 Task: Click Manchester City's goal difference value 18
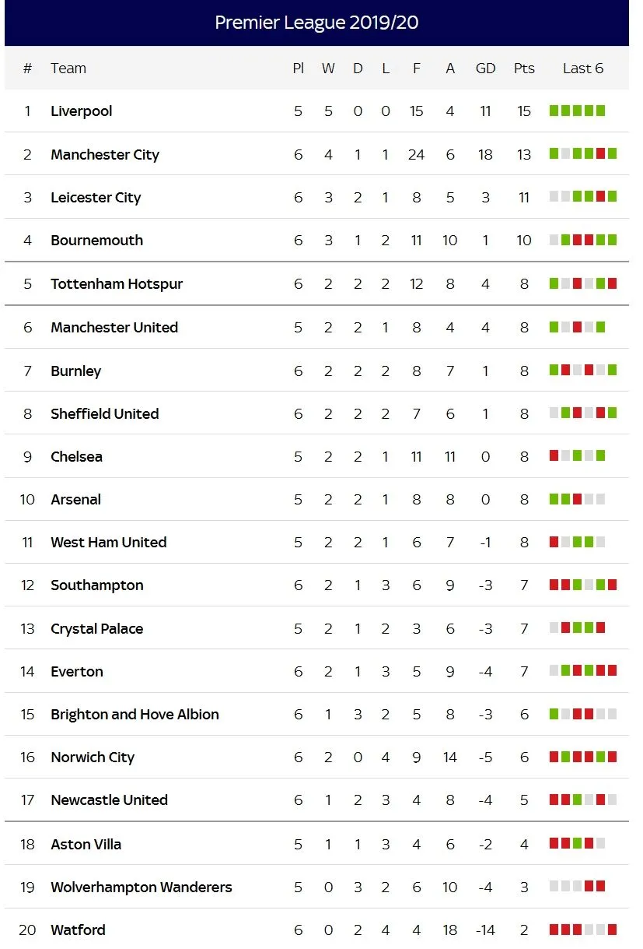[x=485, y=155]
